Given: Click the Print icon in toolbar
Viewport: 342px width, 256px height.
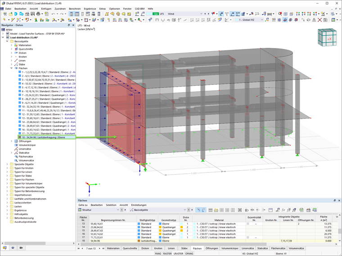Looking at the screenshot, I should (38, 14).
